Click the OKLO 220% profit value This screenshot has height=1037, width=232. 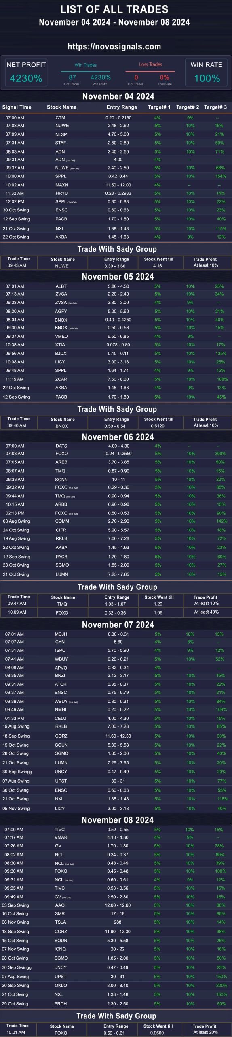click(x=221, y=985)
